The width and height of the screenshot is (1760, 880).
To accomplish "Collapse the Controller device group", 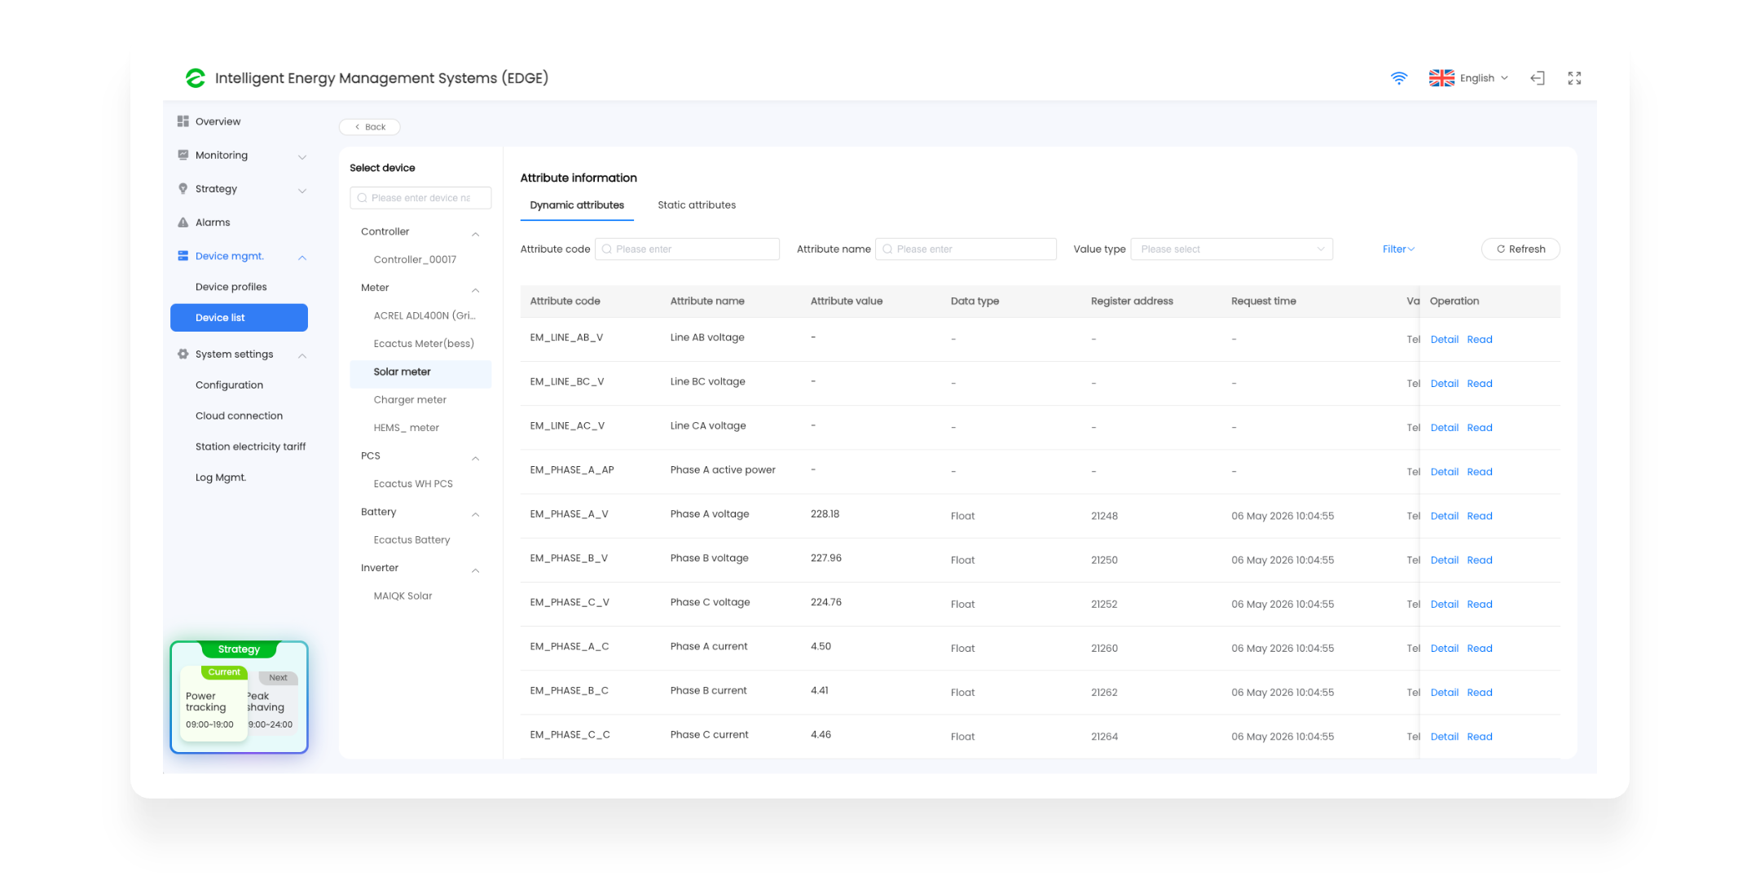I will [x=476, y=234].
